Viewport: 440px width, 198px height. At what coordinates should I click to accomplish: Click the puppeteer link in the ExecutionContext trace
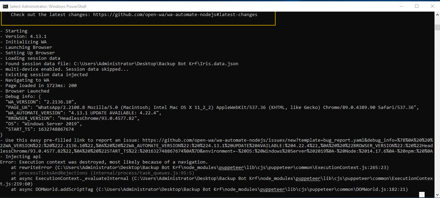pyautogui.click(x=308, y=178)
